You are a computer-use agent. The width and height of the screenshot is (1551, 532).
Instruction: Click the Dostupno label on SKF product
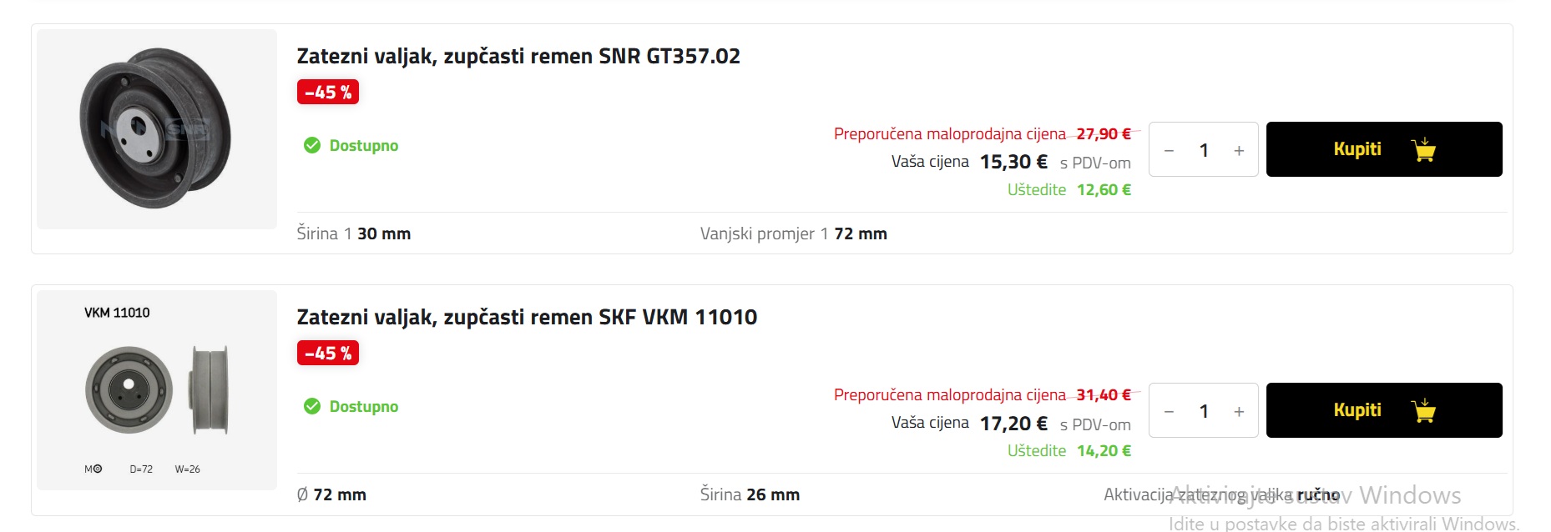(364, 406)
